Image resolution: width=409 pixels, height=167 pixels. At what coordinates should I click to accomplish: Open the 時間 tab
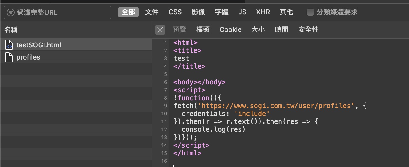tap(281, 29)
